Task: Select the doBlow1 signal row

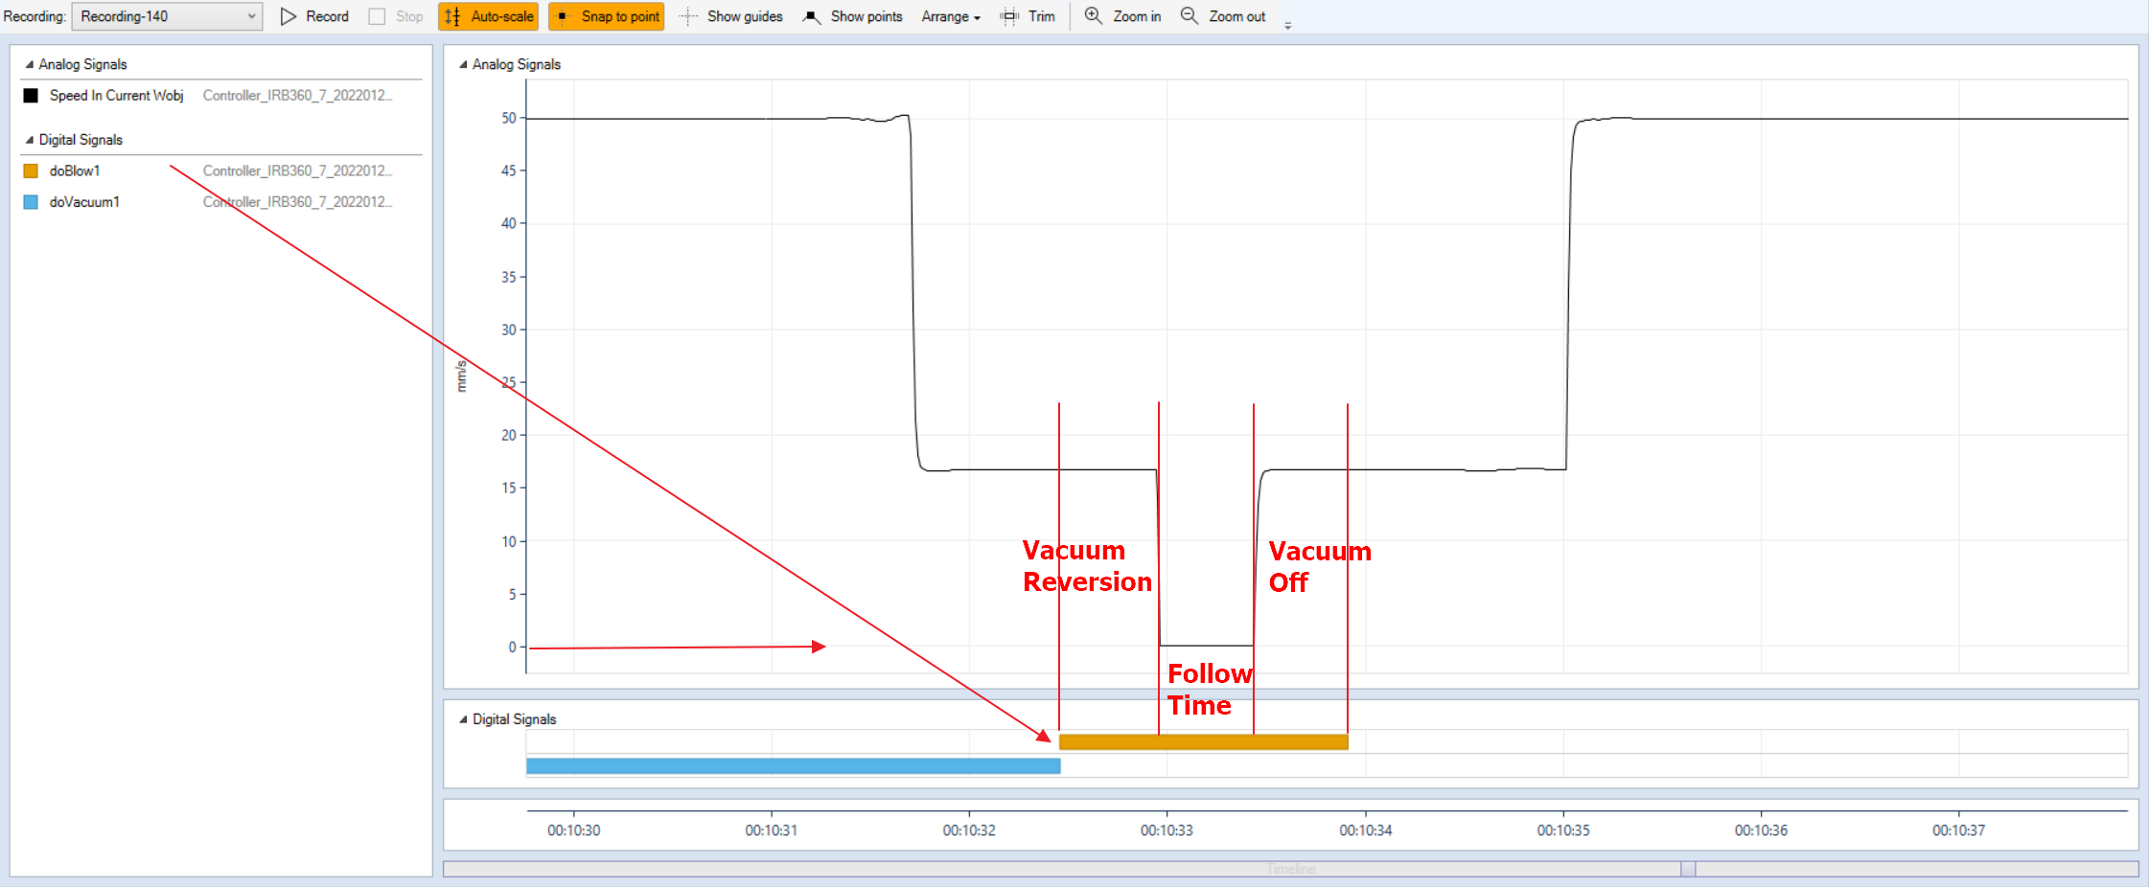Action: (221, 171)
